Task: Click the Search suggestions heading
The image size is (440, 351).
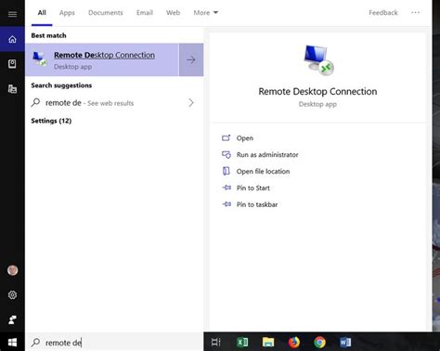Action: [x=61, y=85]
